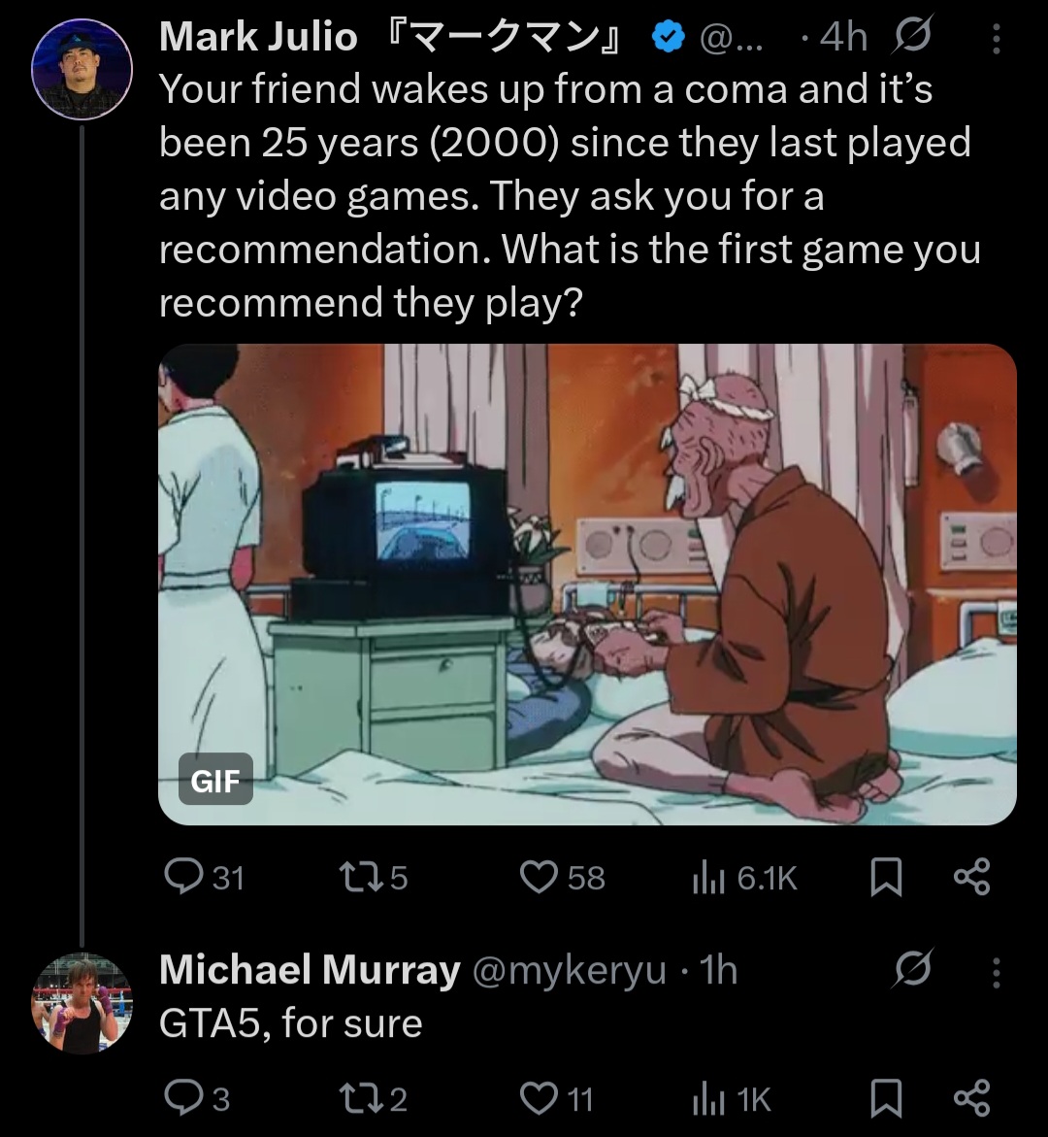This screenshot has width=1048, height=1137.
Task: View 1K analytics on Murray's reply
Action: point(732,1099)
